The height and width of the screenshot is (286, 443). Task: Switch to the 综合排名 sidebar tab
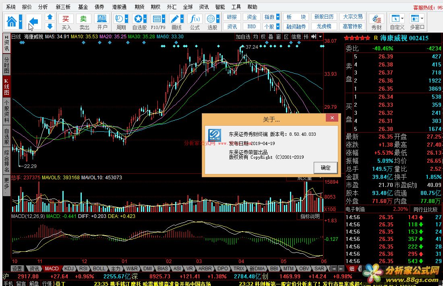pos(6,161)
